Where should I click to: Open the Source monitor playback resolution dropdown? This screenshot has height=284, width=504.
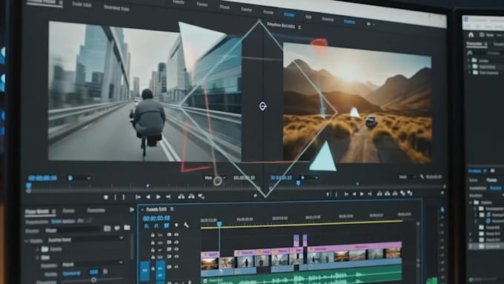(215, 177)
